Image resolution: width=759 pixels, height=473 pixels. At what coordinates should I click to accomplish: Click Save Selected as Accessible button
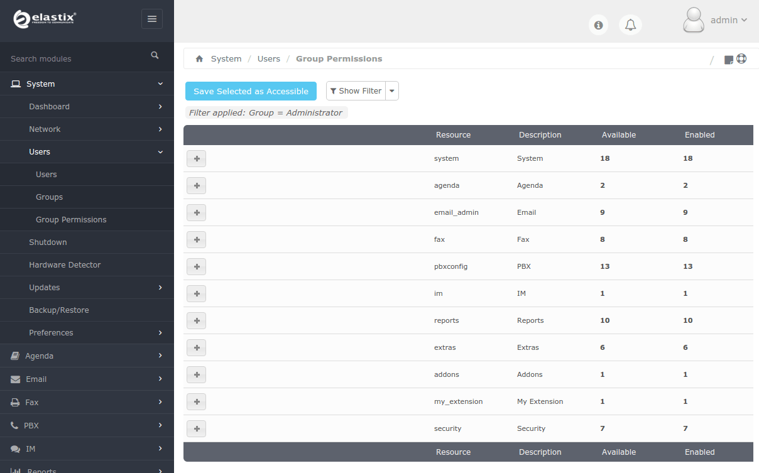[251, 91]
